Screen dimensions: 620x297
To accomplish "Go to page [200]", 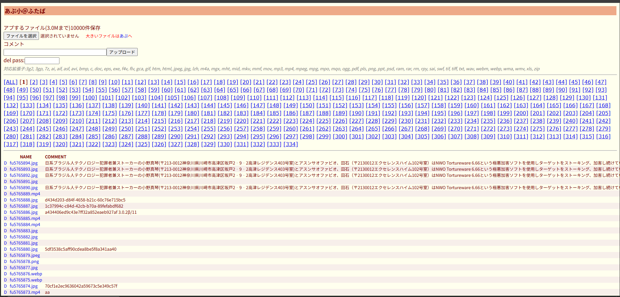I will tap(521, 113).
